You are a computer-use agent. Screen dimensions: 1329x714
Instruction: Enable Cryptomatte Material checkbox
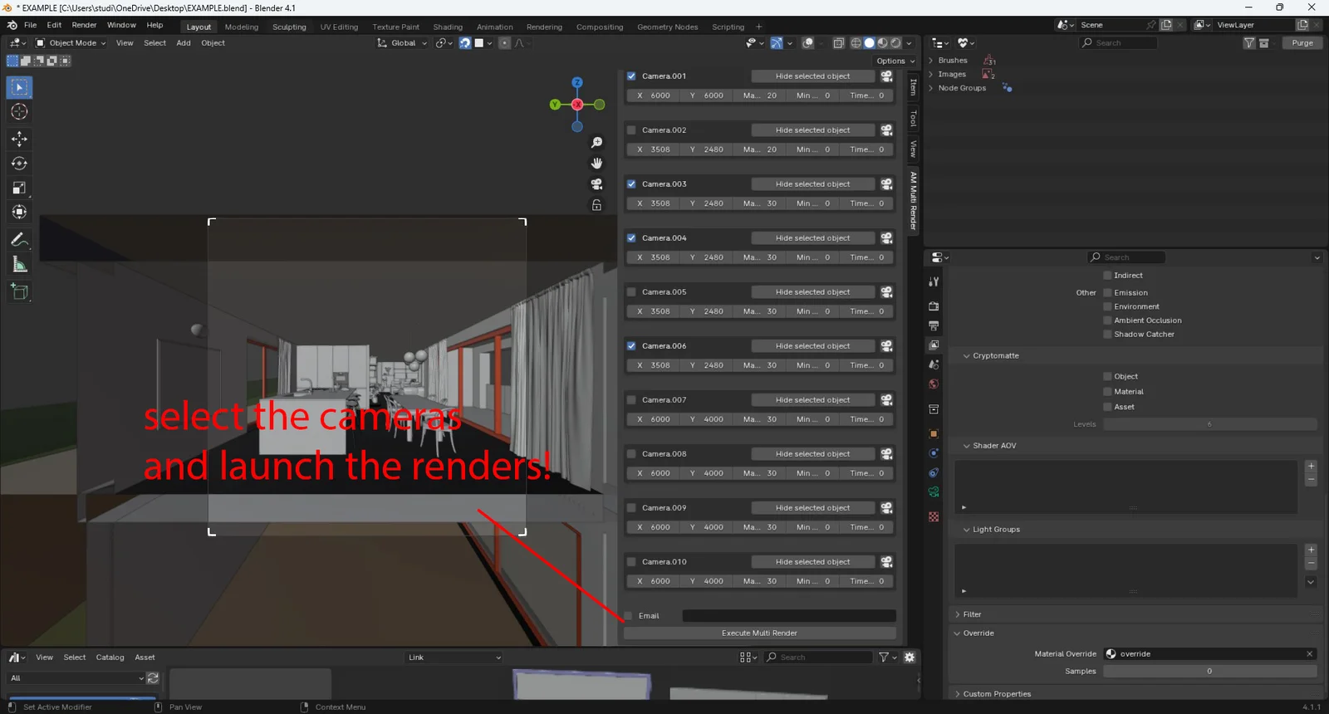[x=1107, y=392]
